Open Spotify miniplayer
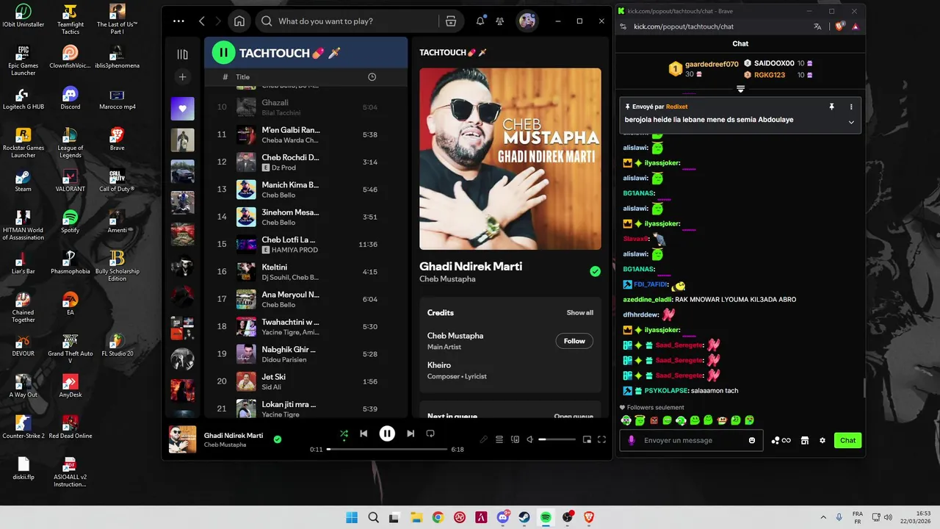 click(x=587, y=439)
